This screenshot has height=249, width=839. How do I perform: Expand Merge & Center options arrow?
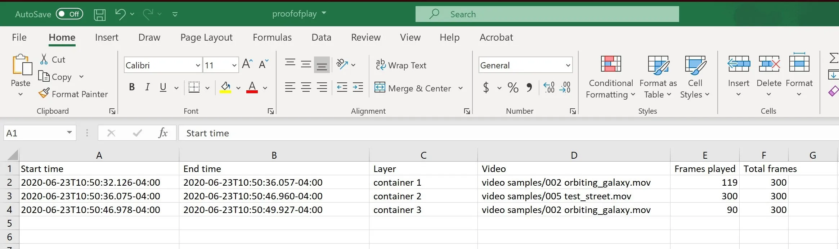point(461,88)
